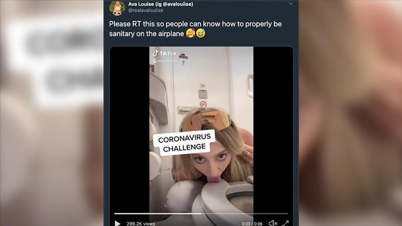Click the 0:03 / 0:06 time display

coord(252,224)
